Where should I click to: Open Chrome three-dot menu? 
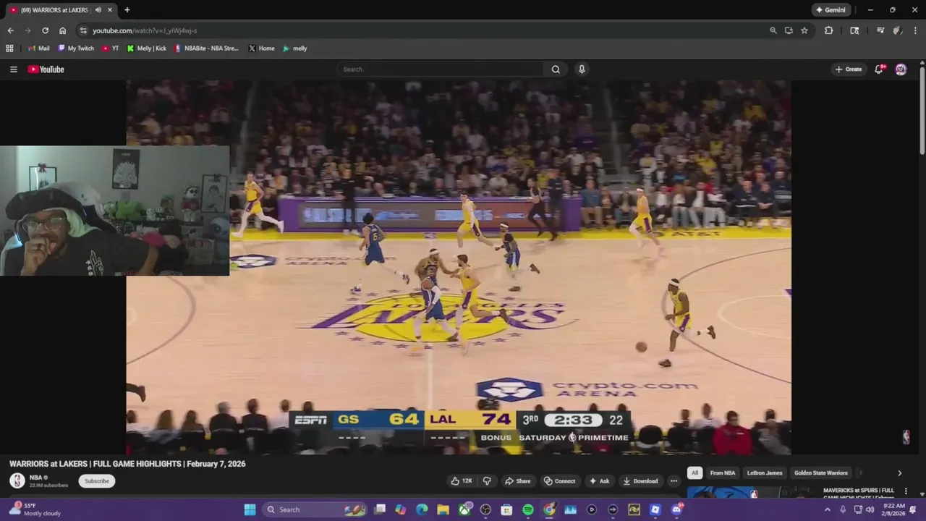tap(915, 30)
